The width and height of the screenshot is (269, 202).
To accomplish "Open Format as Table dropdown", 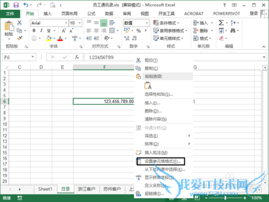I will 171,31.
